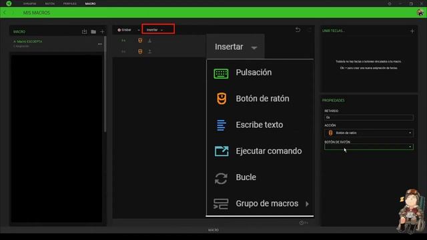Open the Razer logo menu
The width and height of the screenshot is (427, 240).
(x=9, y=3)
